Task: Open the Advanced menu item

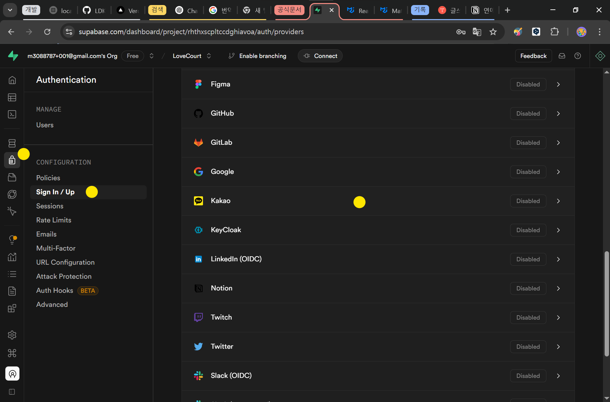Action: tap(52, 305)
